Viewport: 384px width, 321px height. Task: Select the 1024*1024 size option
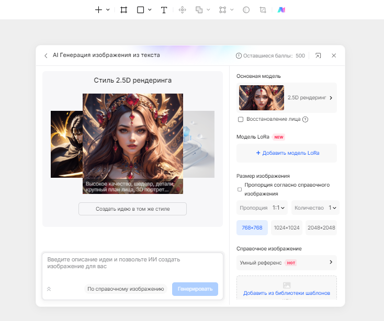[287, 228]
